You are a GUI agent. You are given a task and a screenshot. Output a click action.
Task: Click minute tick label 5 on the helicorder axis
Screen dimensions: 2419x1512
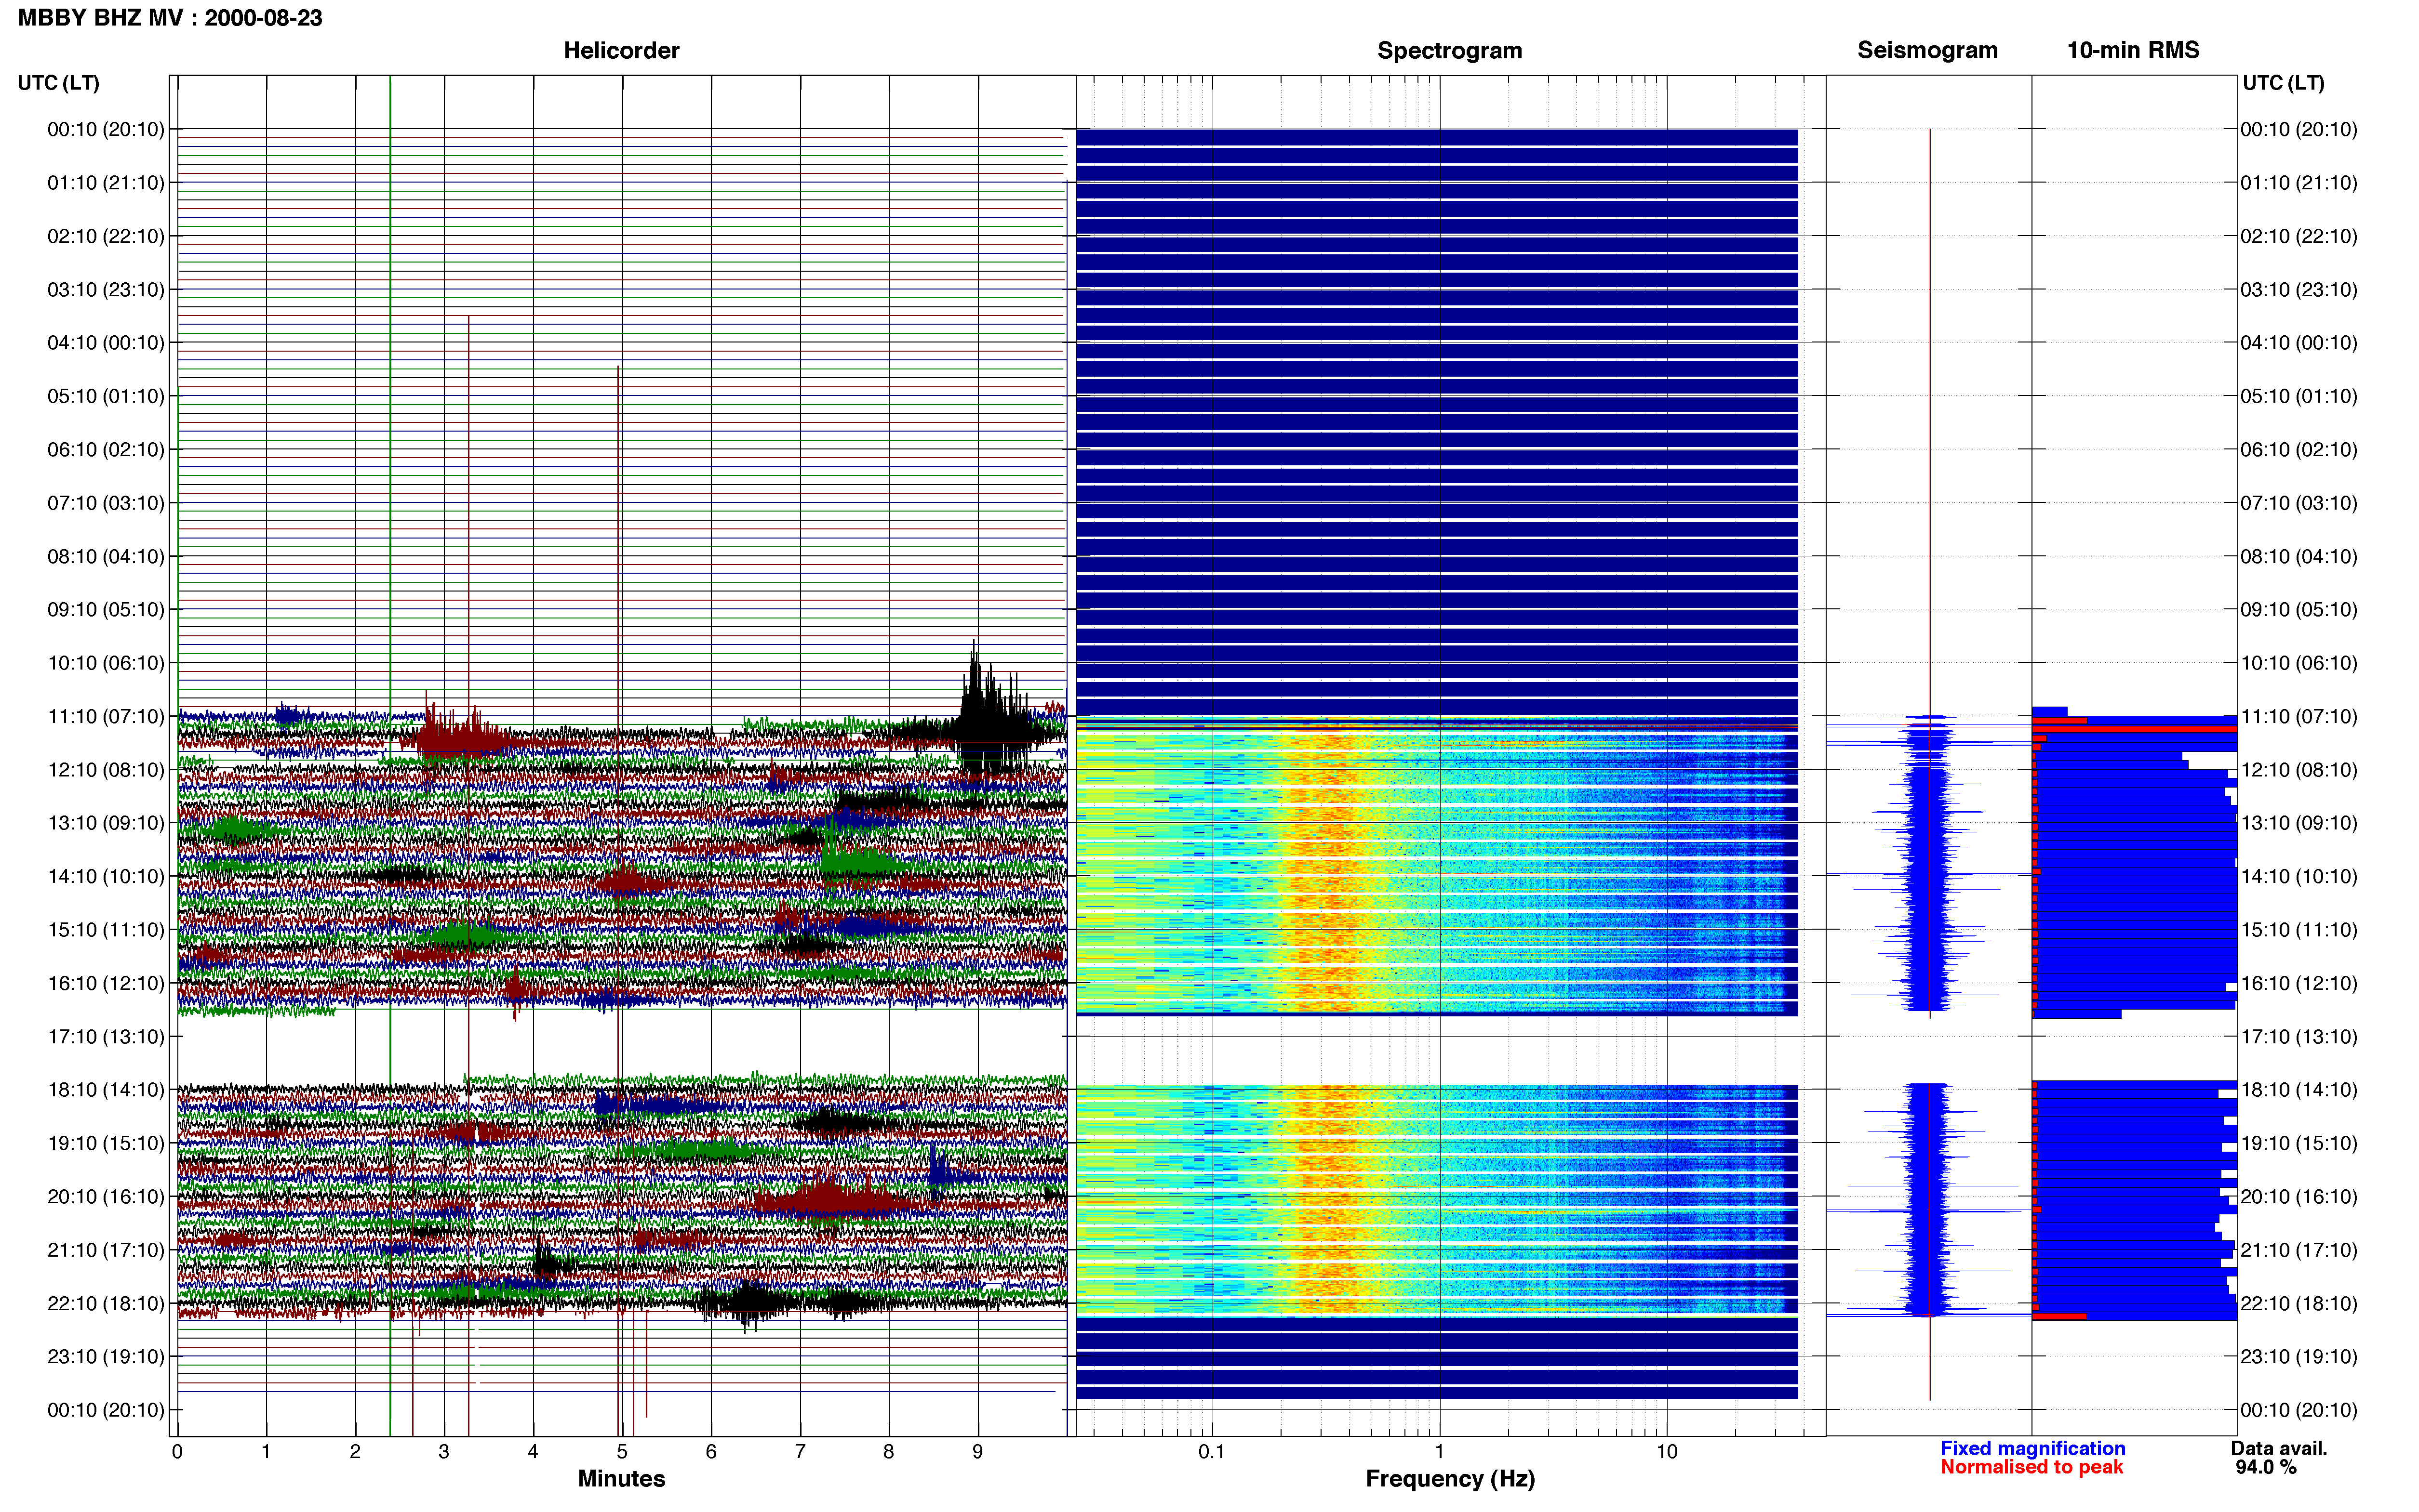[622, 1452]
